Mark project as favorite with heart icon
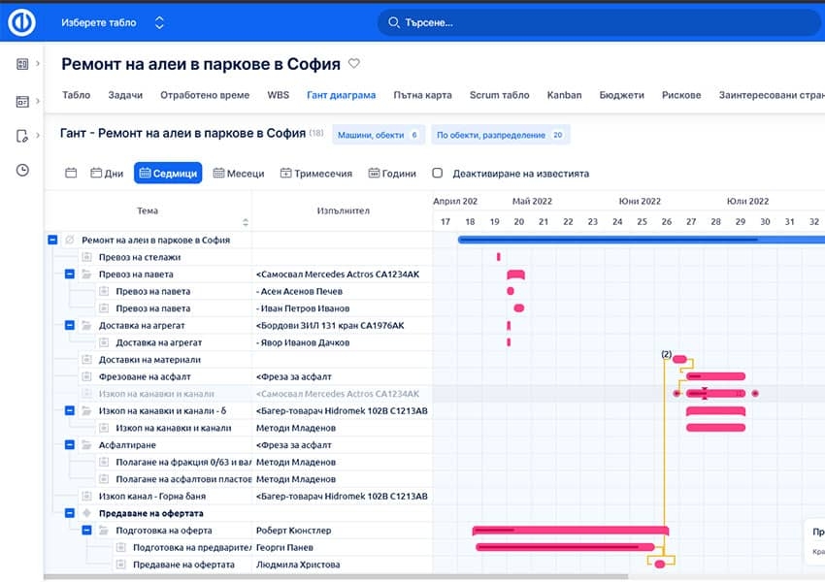The height and width of the screenshot is (582, 825). point(354,64)
